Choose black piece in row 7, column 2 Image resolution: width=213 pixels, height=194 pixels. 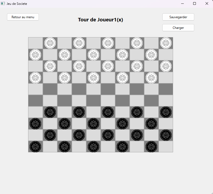click(x=50, y=112)
